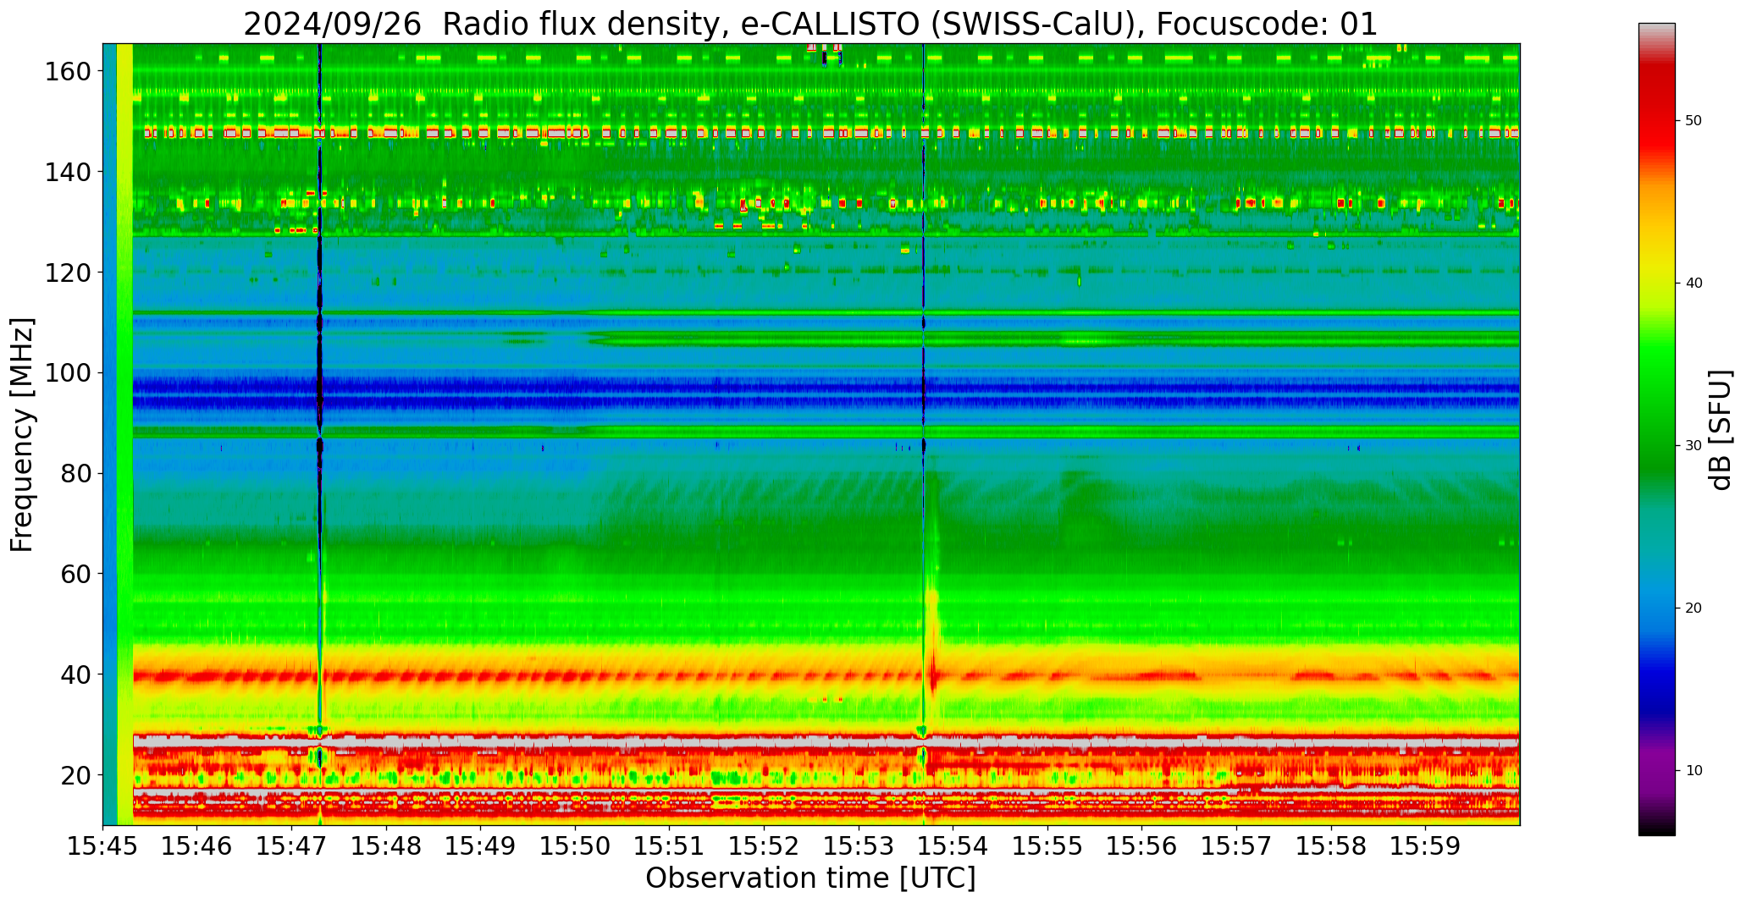Click the dark vertical spike near 15:47 at 100 MHz
The width and height of the screenshot is (1746, 903).
[x=319, y=373]
